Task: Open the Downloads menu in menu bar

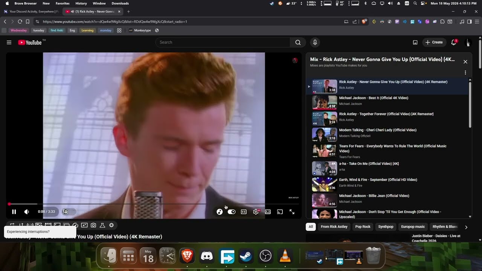Action: coord(120,3)
